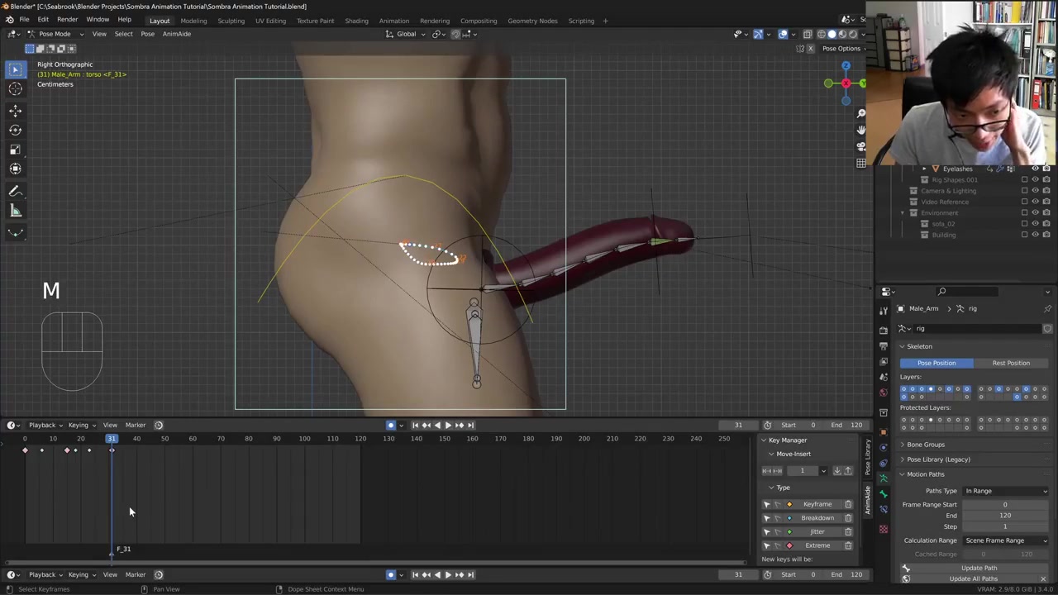Open the Calculation Range dropdown

click(x=1005, y=540)
